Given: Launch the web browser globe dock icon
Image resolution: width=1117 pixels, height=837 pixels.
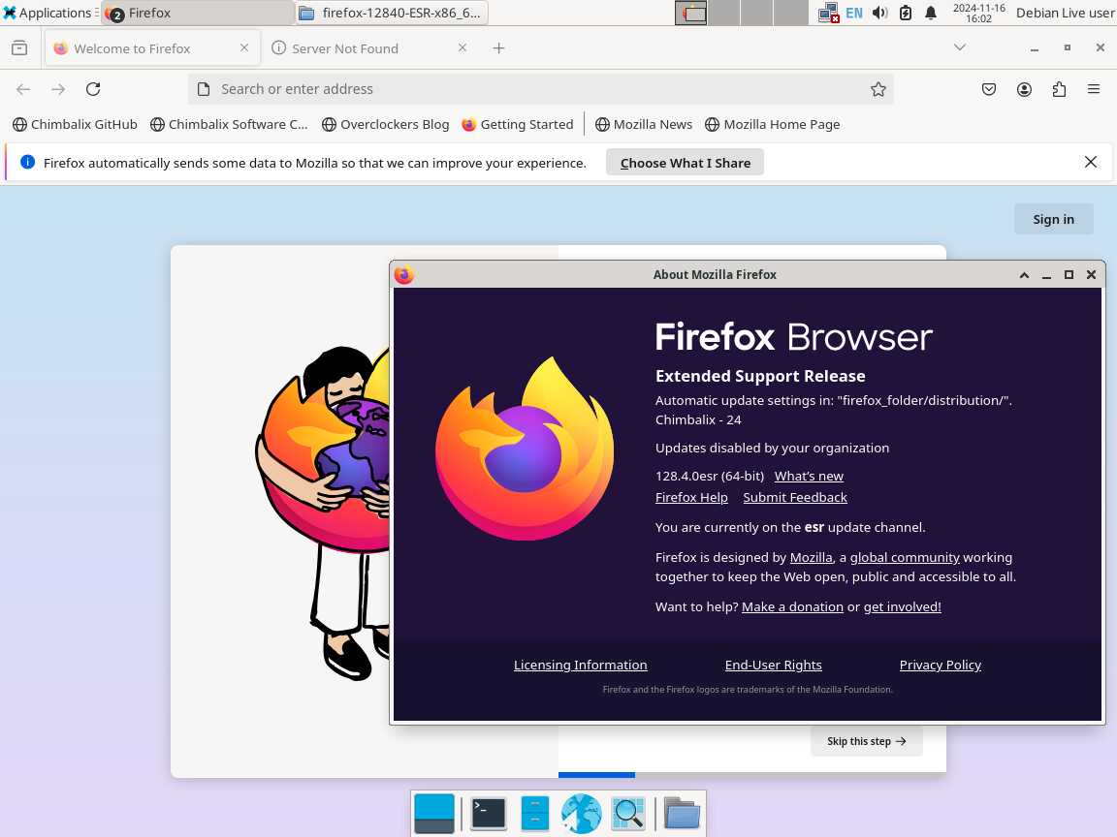Looking at the screenshot, I should [582, 813].
